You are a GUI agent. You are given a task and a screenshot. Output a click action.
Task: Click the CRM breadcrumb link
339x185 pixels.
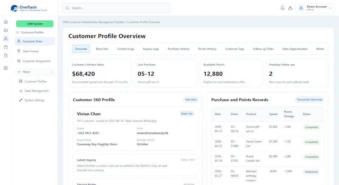[93, 22]
